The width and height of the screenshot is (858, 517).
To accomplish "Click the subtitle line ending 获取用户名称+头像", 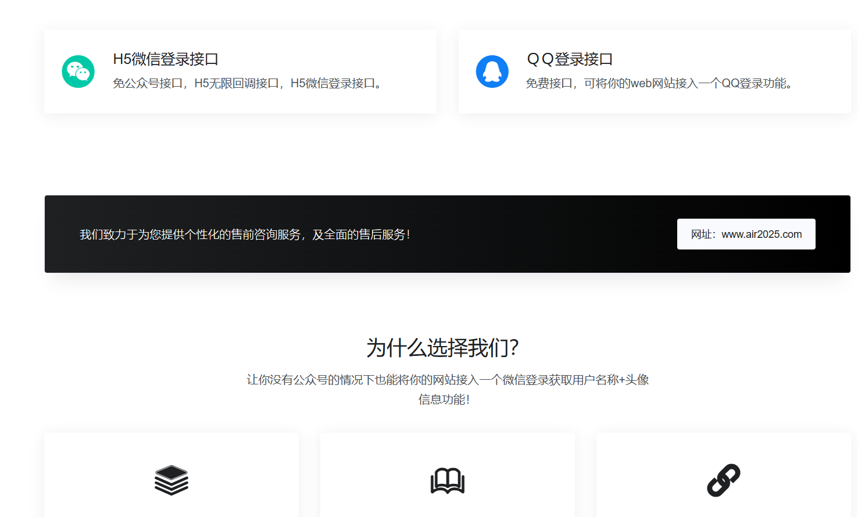I will click(x=448, y=380).
